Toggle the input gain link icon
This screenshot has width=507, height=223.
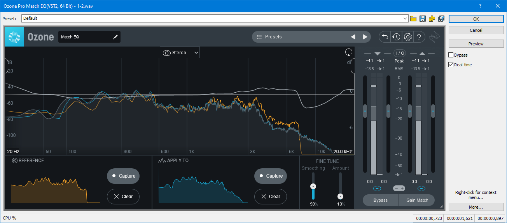tap(377, 188)
